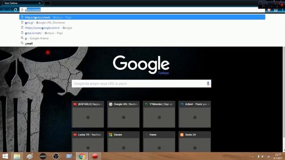Click the address bar containing gota.io/web
Image resolution: width=285 pixels, height=160 pixels.
coord(142,10)
